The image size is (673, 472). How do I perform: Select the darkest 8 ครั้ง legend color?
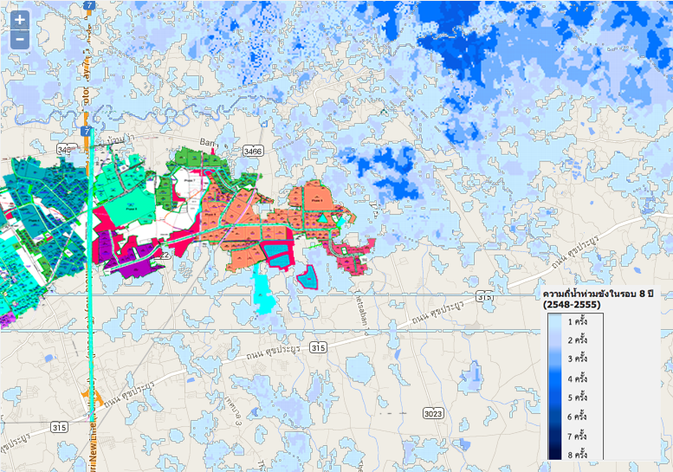pos(554,453)
